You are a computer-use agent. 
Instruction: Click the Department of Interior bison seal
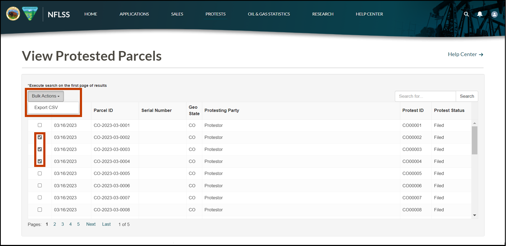13,14
